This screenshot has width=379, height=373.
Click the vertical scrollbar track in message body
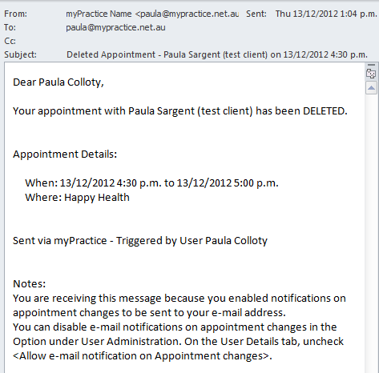pos(371,232)
